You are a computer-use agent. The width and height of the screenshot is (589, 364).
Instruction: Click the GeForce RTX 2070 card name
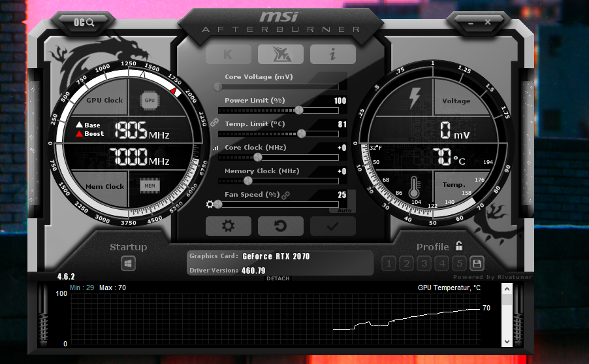(276, 256)
